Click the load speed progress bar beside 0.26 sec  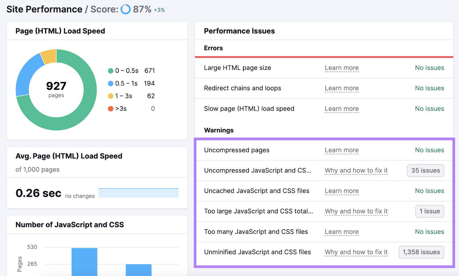[x=139, y=193]
